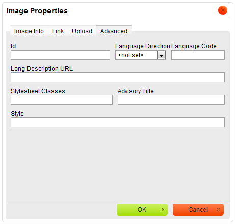The image size is (235, 224).
Task: Click the Stylesheet Classes label text
Action: [x=38, y=91]
